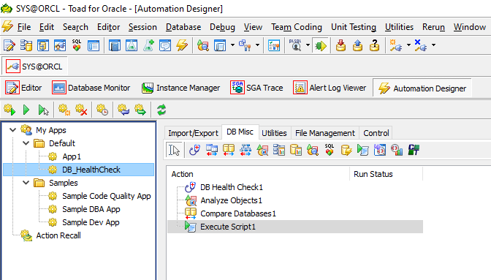
Task: Select the Compare Databases action icon
Action: (x=229, y=150)
